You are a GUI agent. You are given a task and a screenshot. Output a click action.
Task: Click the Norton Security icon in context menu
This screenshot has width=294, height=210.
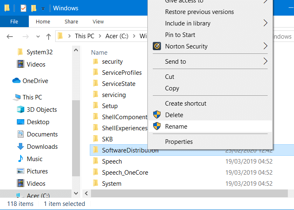[157, 46]
